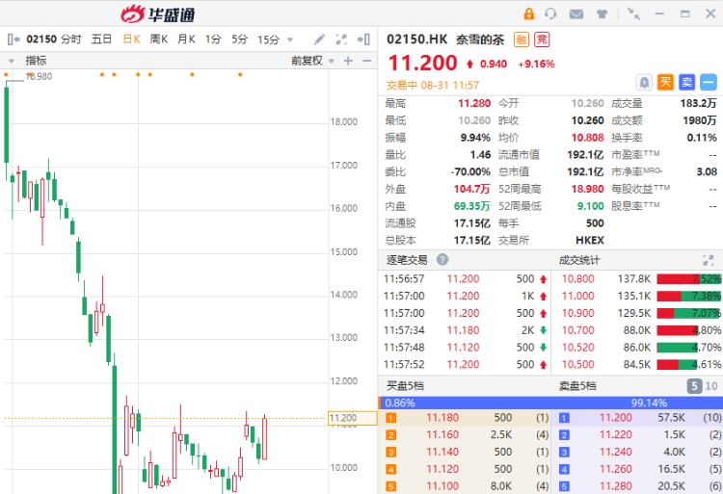Click bid level 5 price 11.100
Viewport: 723px width, 494px height.
tap(442, 486)
